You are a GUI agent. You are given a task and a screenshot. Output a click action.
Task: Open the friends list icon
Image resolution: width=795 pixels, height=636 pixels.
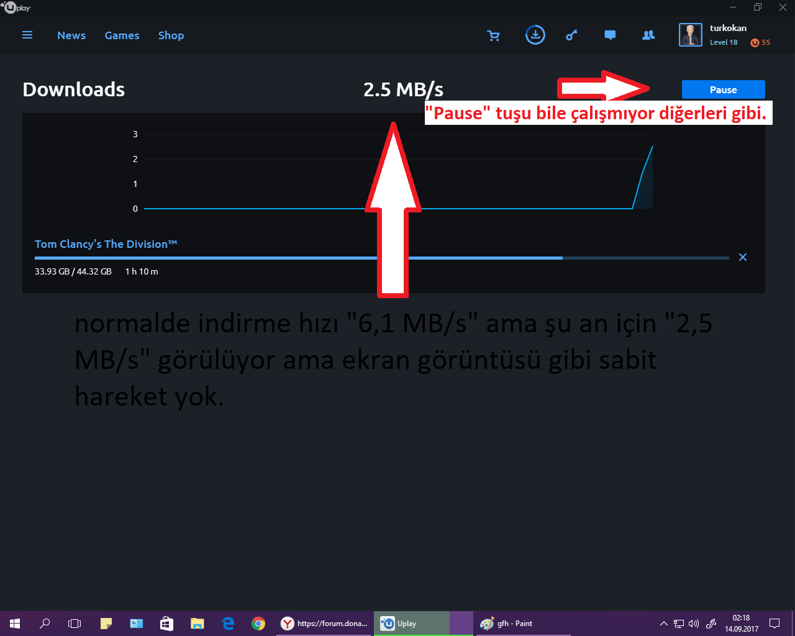(x=648, y=35)
